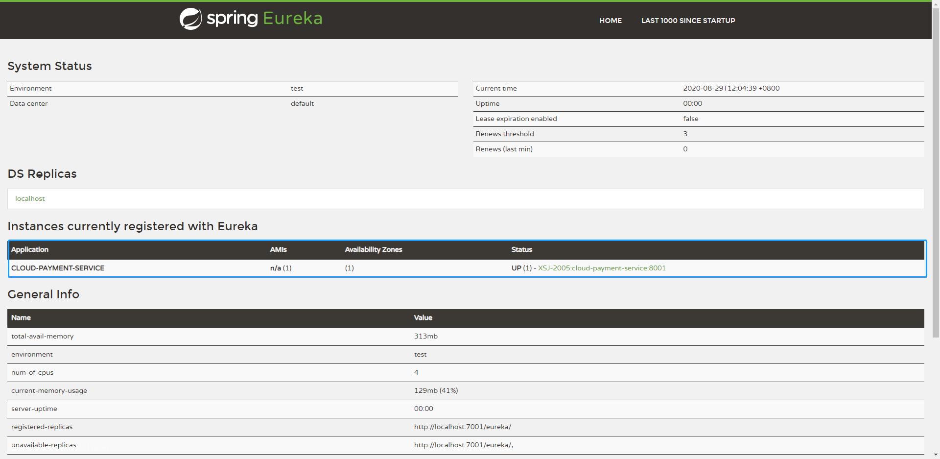This screenshot has width=940, height=459.
Task: Select Environment value test in System Status
Action: [297, 88]
